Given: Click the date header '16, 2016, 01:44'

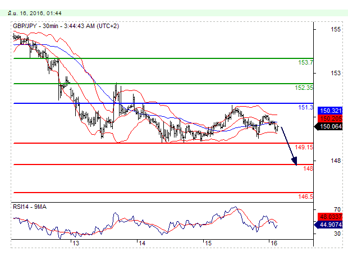Looking at the screenshot, I should click(x=41, y=13).
